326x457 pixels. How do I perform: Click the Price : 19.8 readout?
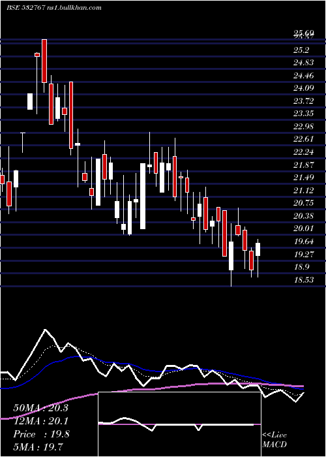pyautogui.click(x=41, y=434)
